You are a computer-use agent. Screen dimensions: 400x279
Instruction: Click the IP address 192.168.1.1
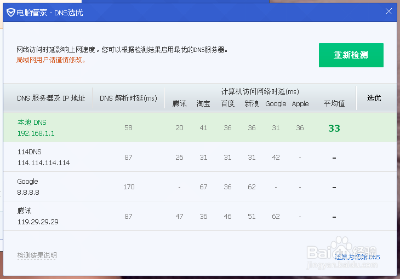tap(36, 133)
